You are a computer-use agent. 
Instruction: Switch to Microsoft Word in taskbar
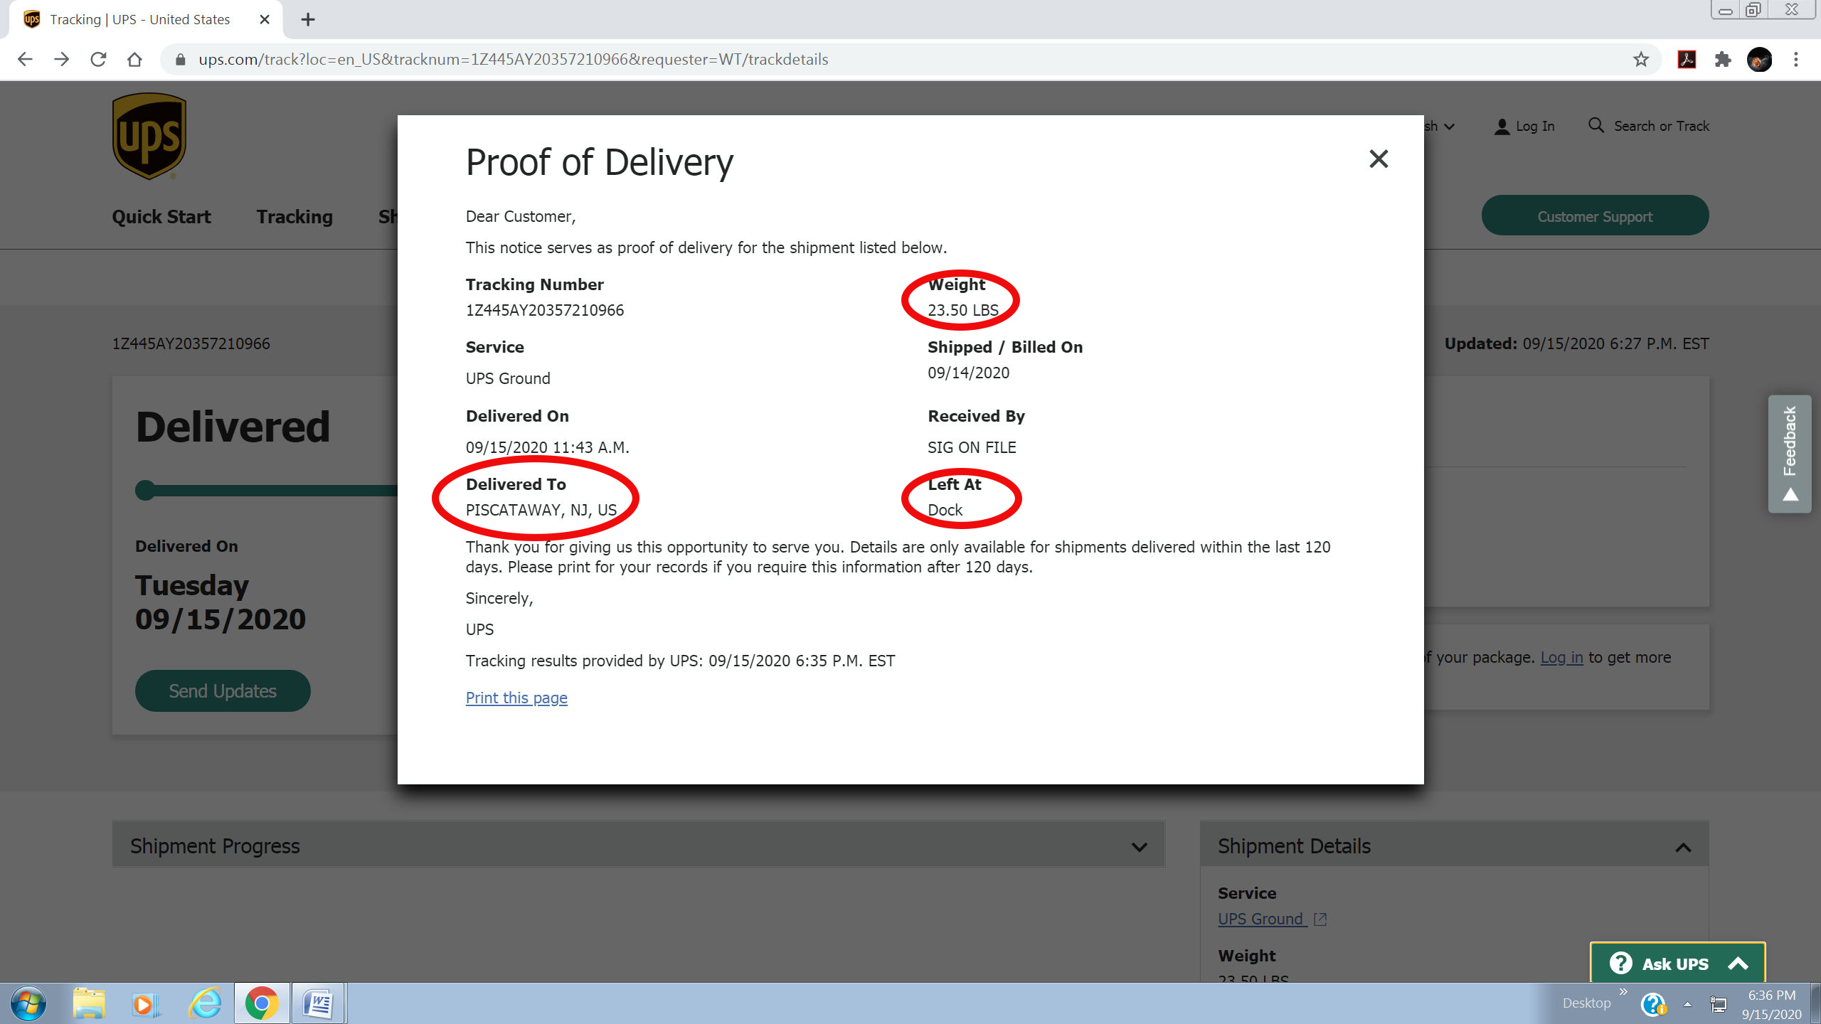318,1003
